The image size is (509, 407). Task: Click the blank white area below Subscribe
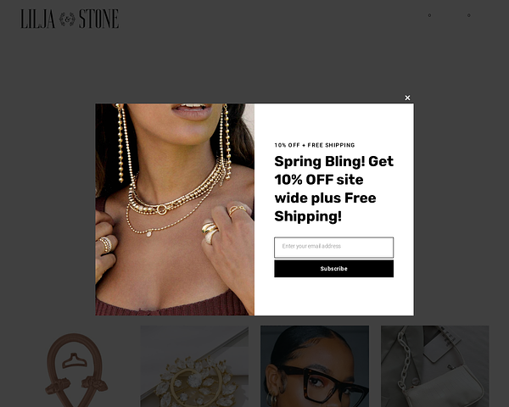click(x=333, y=296)
